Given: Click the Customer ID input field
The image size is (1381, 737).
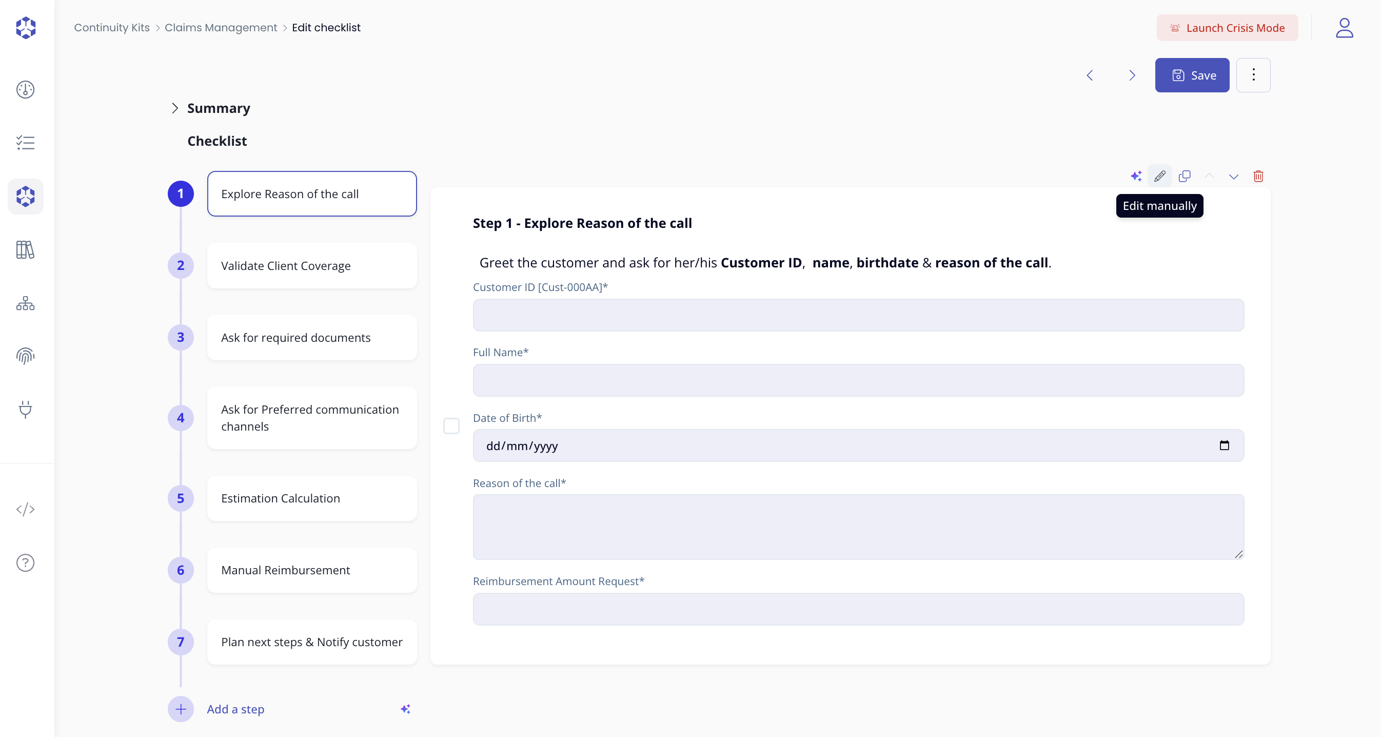Looking at the screenshot, I should tap(858, 315).
